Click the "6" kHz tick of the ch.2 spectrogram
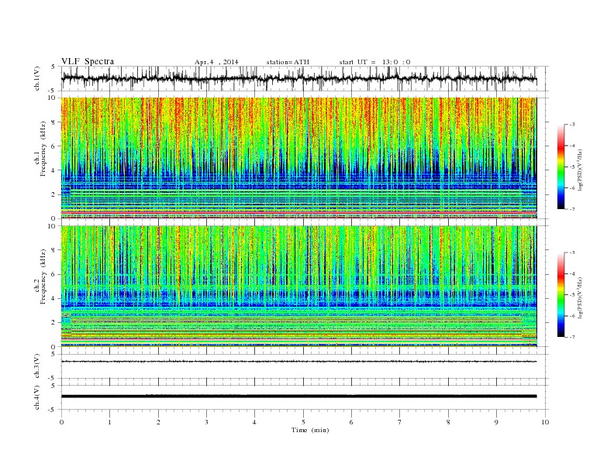This screenshot has height=474, width=614. (x=53, y=274)
